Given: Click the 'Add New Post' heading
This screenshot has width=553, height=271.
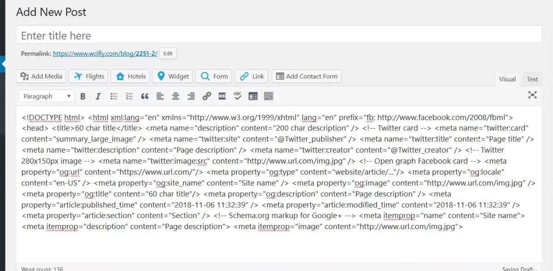Looking at the screenshot, I should tap(51, 12).
